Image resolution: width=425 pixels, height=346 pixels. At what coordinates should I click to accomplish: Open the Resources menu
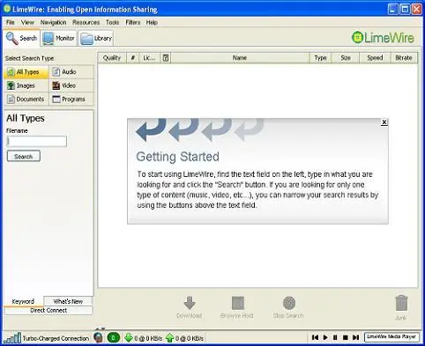click(86, 22)
